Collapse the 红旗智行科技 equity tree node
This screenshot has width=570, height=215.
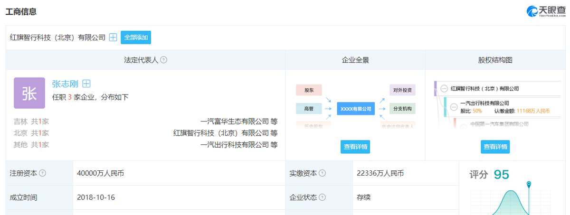click(444, 89)
